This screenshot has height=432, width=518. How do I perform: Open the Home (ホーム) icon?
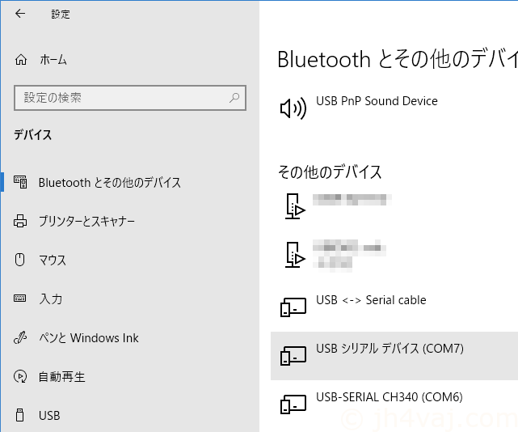point(21,60)
